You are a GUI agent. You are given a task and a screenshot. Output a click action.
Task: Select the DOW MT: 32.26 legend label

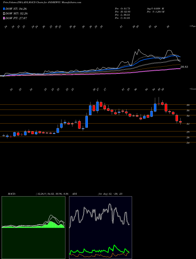click(16, 14)
